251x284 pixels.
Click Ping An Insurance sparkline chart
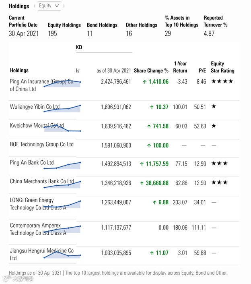pyautogui.click(x=62, y=83)
